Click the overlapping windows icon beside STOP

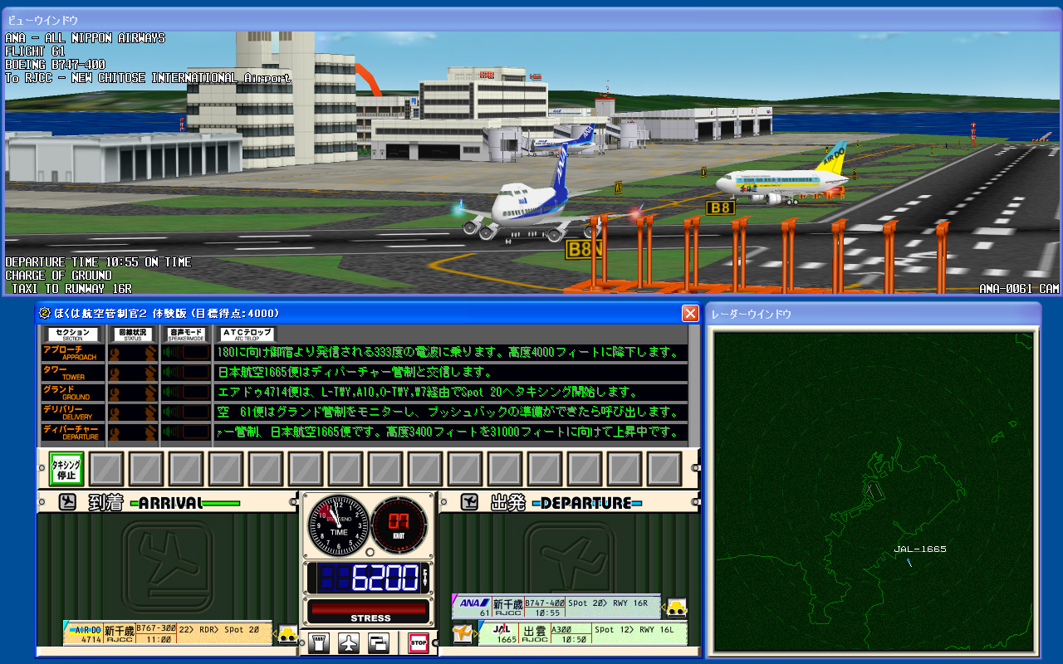[379, 642]
